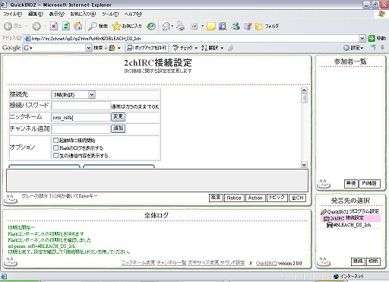The image size is (389, 282).
Task: Click the Action button
Action: pos(255,198)
